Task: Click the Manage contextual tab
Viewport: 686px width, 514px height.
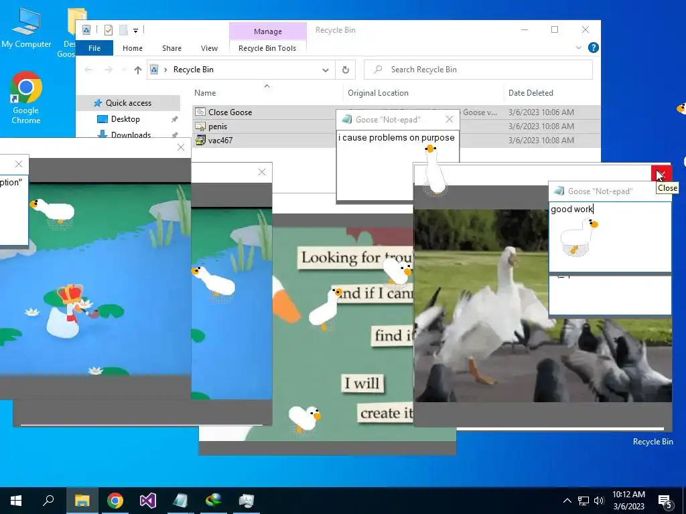Action: (x=268, y=31)
